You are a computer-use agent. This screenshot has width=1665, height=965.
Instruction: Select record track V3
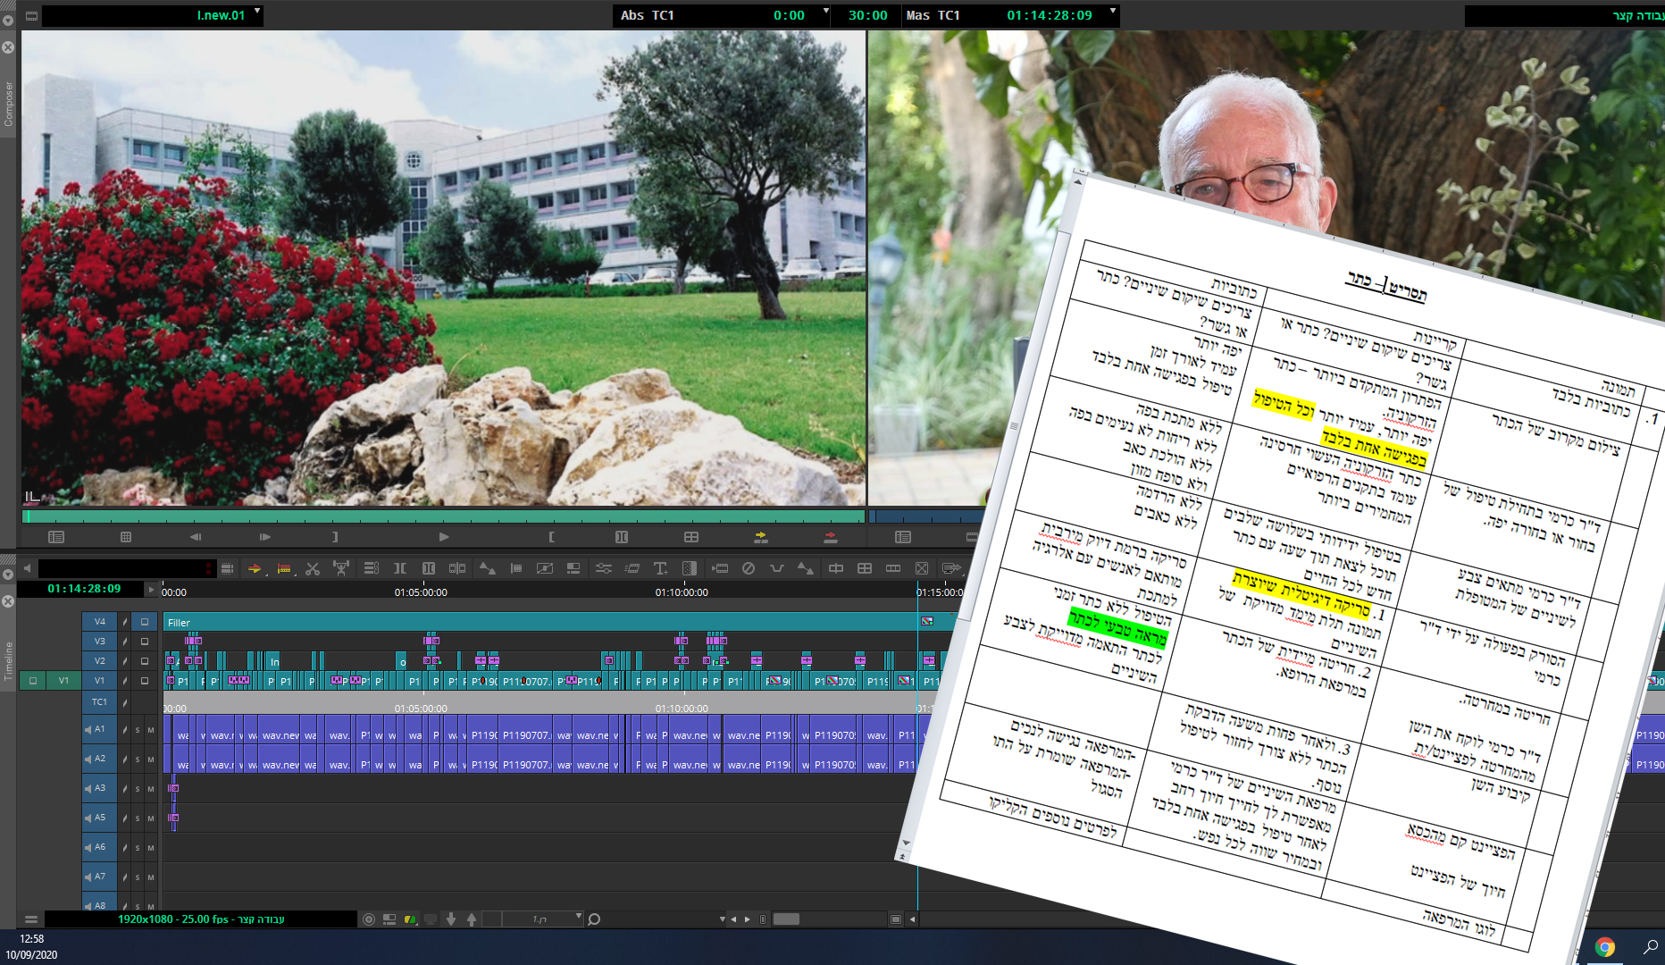[100, 642]
